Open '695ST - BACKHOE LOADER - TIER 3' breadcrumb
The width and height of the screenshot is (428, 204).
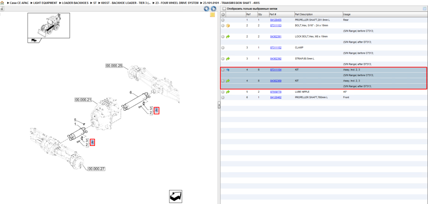[126, 3]
